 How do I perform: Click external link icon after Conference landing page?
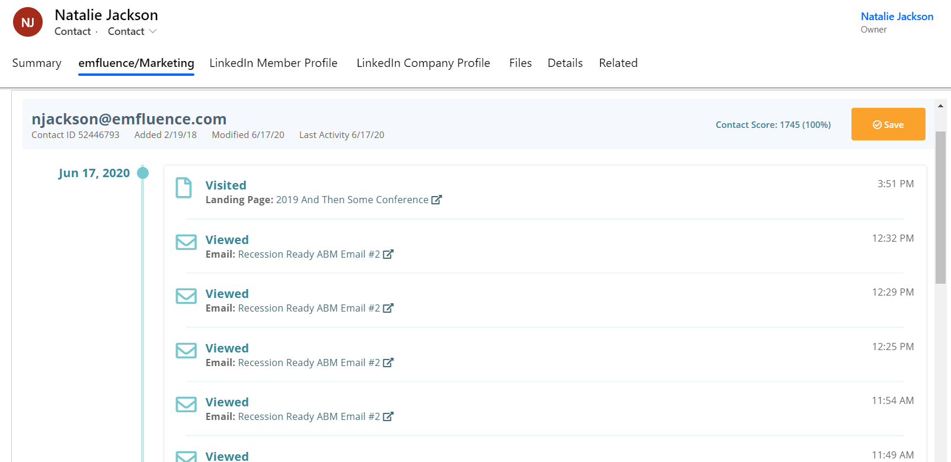tap(437, 200)
